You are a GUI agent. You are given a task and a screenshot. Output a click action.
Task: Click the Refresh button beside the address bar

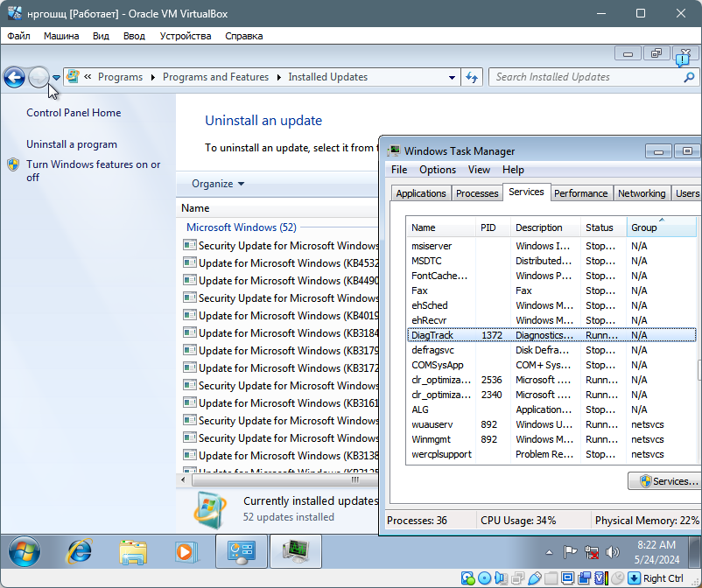click(472, 77)
